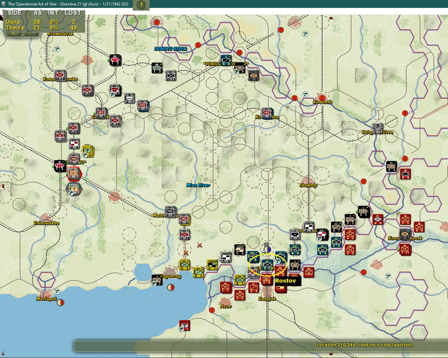This screenshot has height=358, width=448.
Task: Click the Theirs row in the score panel
Action: tap(41, 28)
